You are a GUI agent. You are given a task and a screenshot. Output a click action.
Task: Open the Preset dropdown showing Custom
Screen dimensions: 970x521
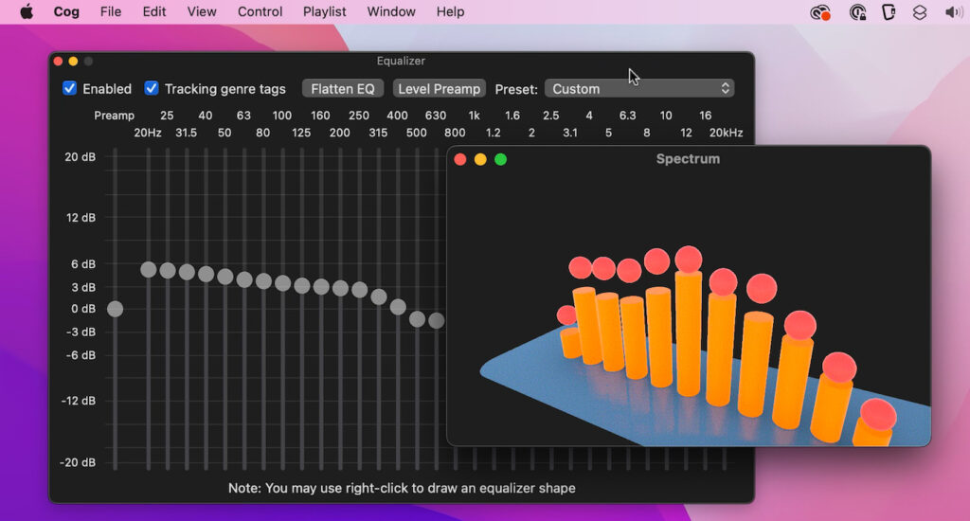(x=639, y=88)
